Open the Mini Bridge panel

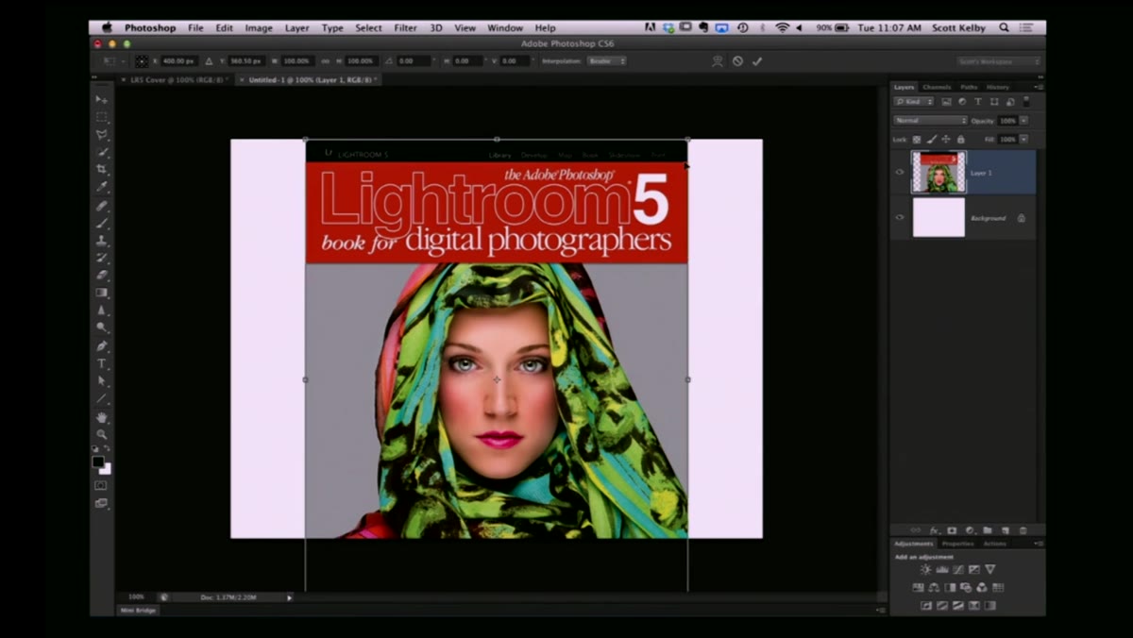pos(139,610)
